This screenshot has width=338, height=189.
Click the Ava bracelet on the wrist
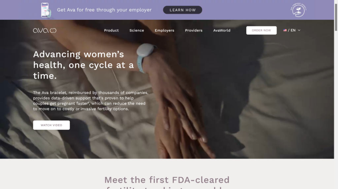[146, 56]
